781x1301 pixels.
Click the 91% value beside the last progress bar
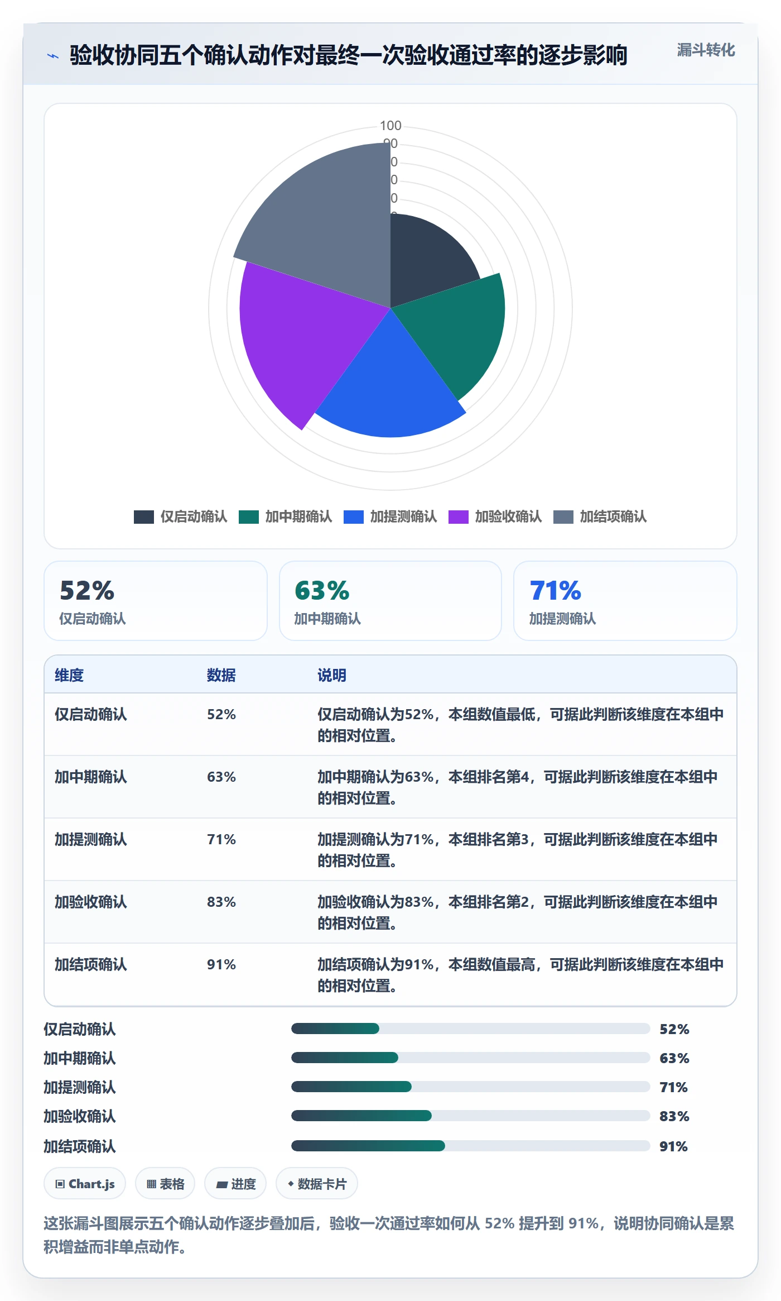673,1146
